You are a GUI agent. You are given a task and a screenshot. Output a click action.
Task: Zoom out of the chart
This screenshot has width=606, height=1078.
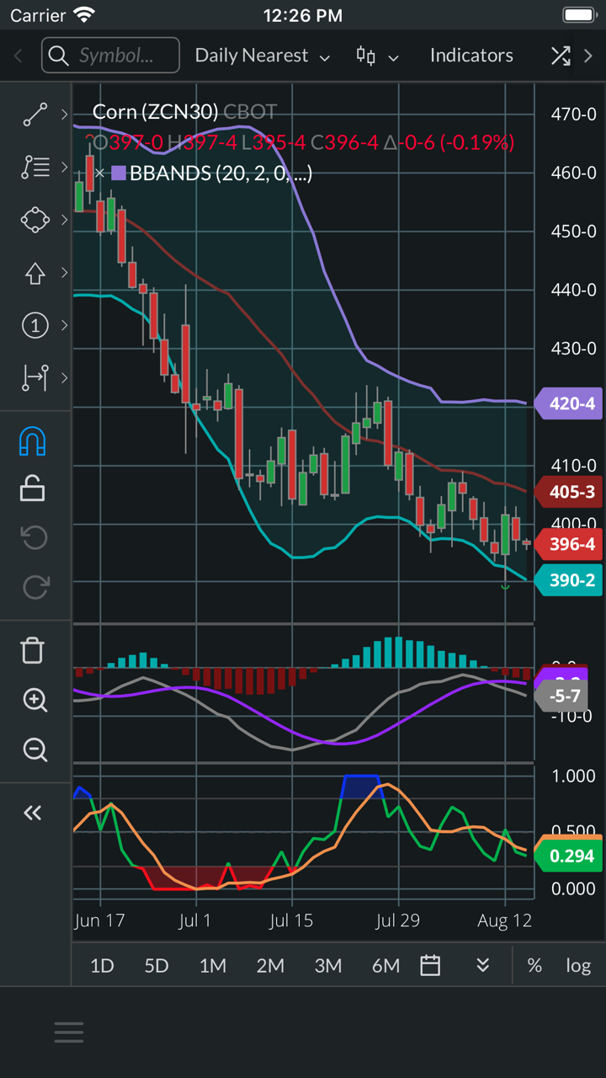click(x=35, y=750)
